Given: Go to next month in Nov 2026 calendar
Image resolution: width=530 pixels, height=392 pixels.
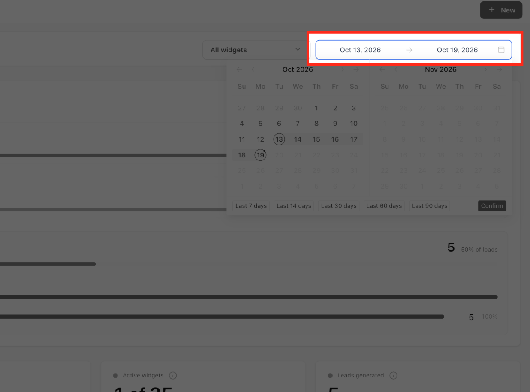Looking at the screenshot, I should point(486,69).
